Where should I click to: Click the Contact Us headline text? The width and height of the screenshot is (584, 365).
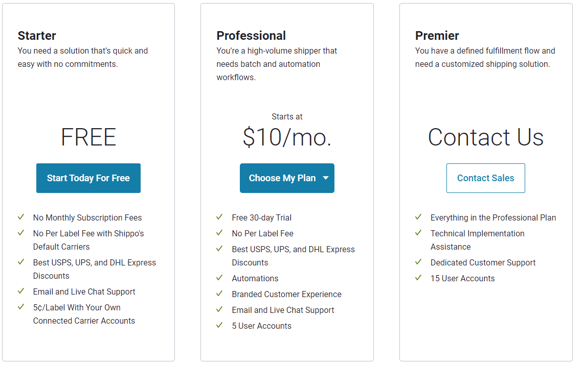[486, 137]
